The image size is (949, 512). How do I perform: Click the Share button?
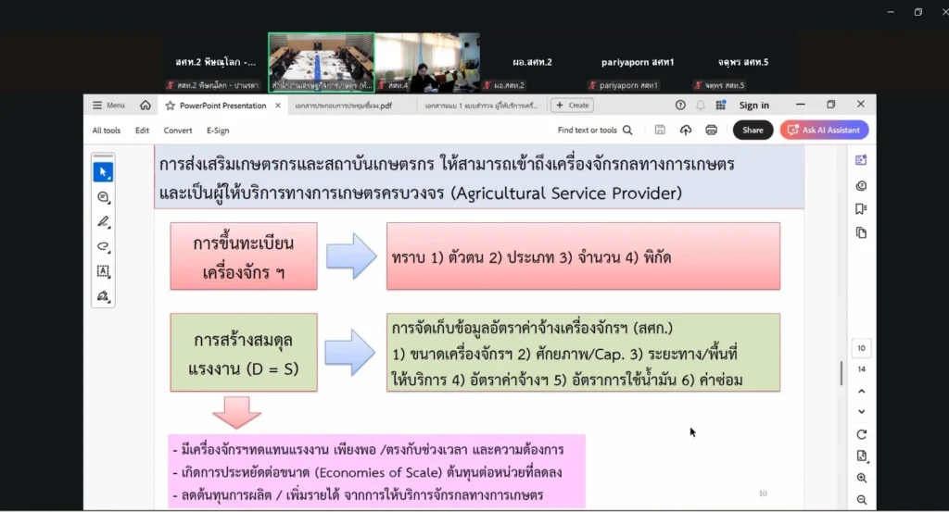tap(753, 131)
